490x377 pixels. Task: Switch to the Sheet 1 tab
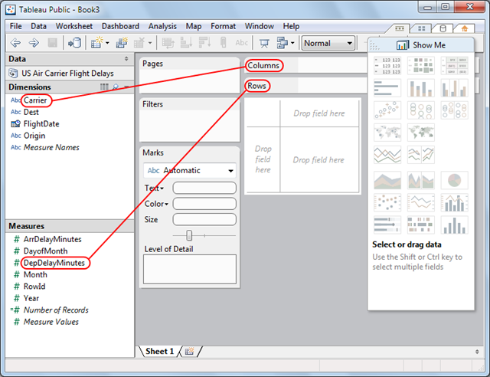(x=159, y=352)
